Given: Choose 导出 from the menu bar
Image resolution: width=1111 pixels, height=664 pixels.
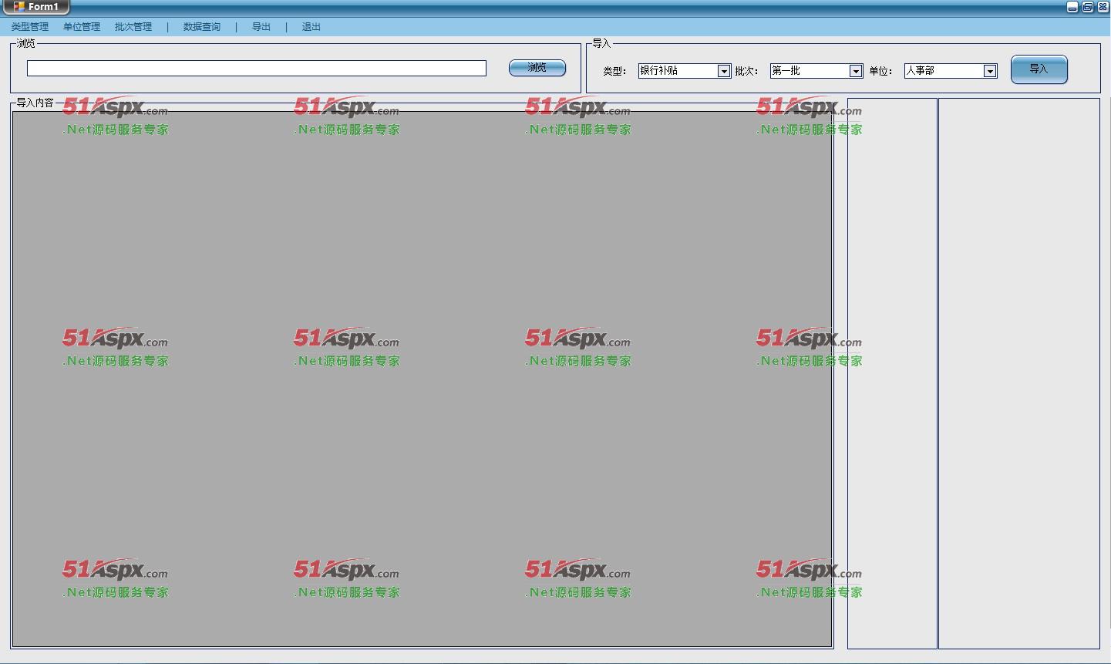Looking at the screenshot, I should point(261,27).
